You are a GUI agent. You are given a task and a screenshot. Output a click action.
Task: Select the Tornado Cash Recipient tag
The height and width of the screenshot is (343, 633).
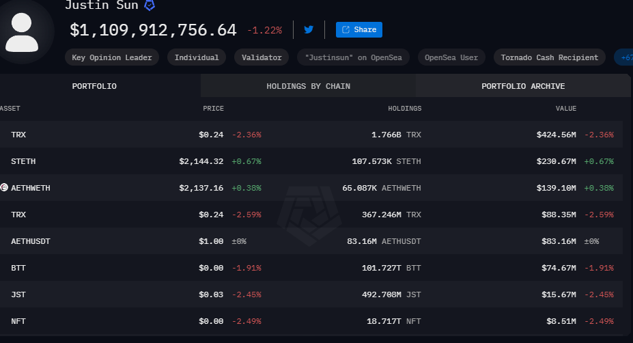550,57
